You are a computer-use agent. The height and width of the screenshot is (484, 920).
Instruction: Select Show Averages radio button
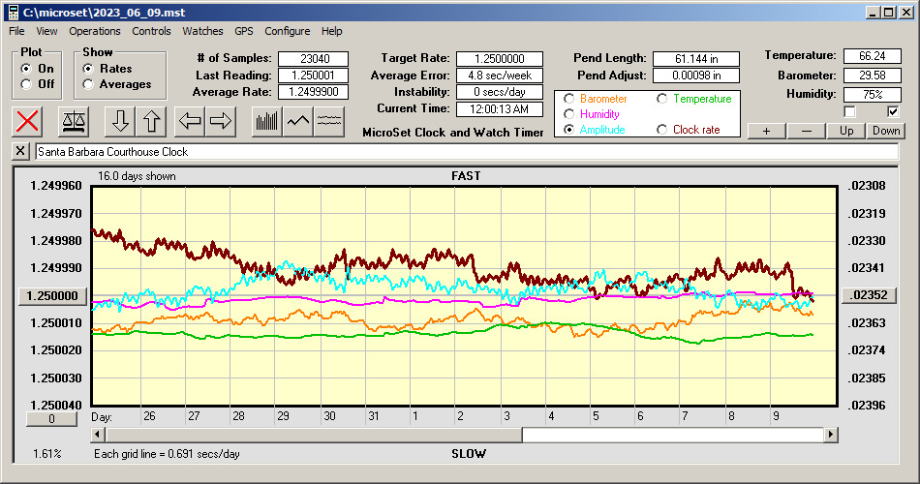88,84
